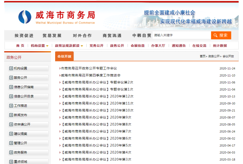Screen dimensions: 243x164
Task: Open the 在线交流 navigation link
Action: click(199, 45)
